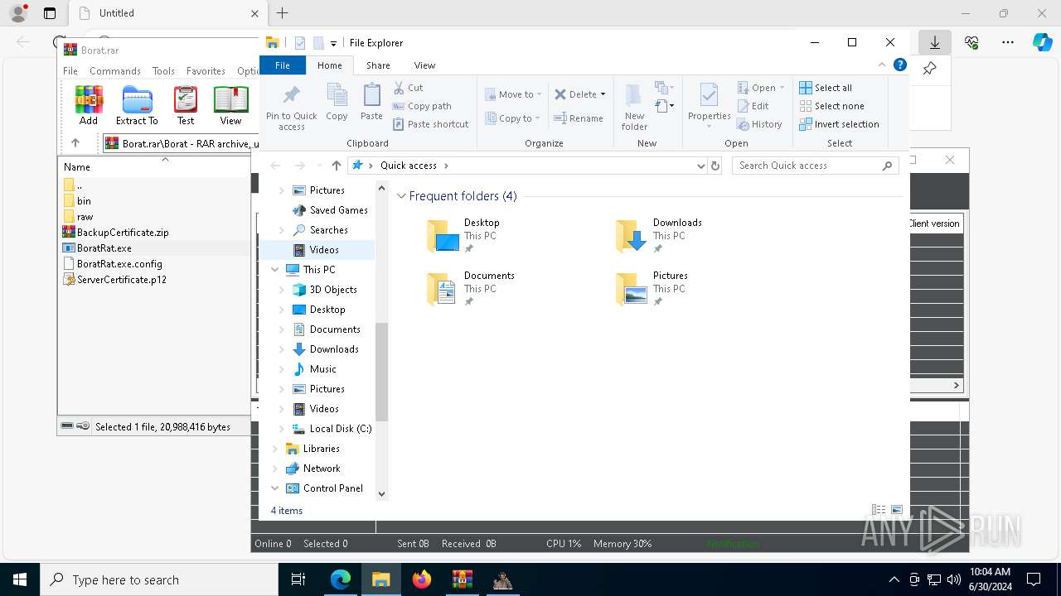
Task: Click Invert selection in ribbon
Action: 839,124
